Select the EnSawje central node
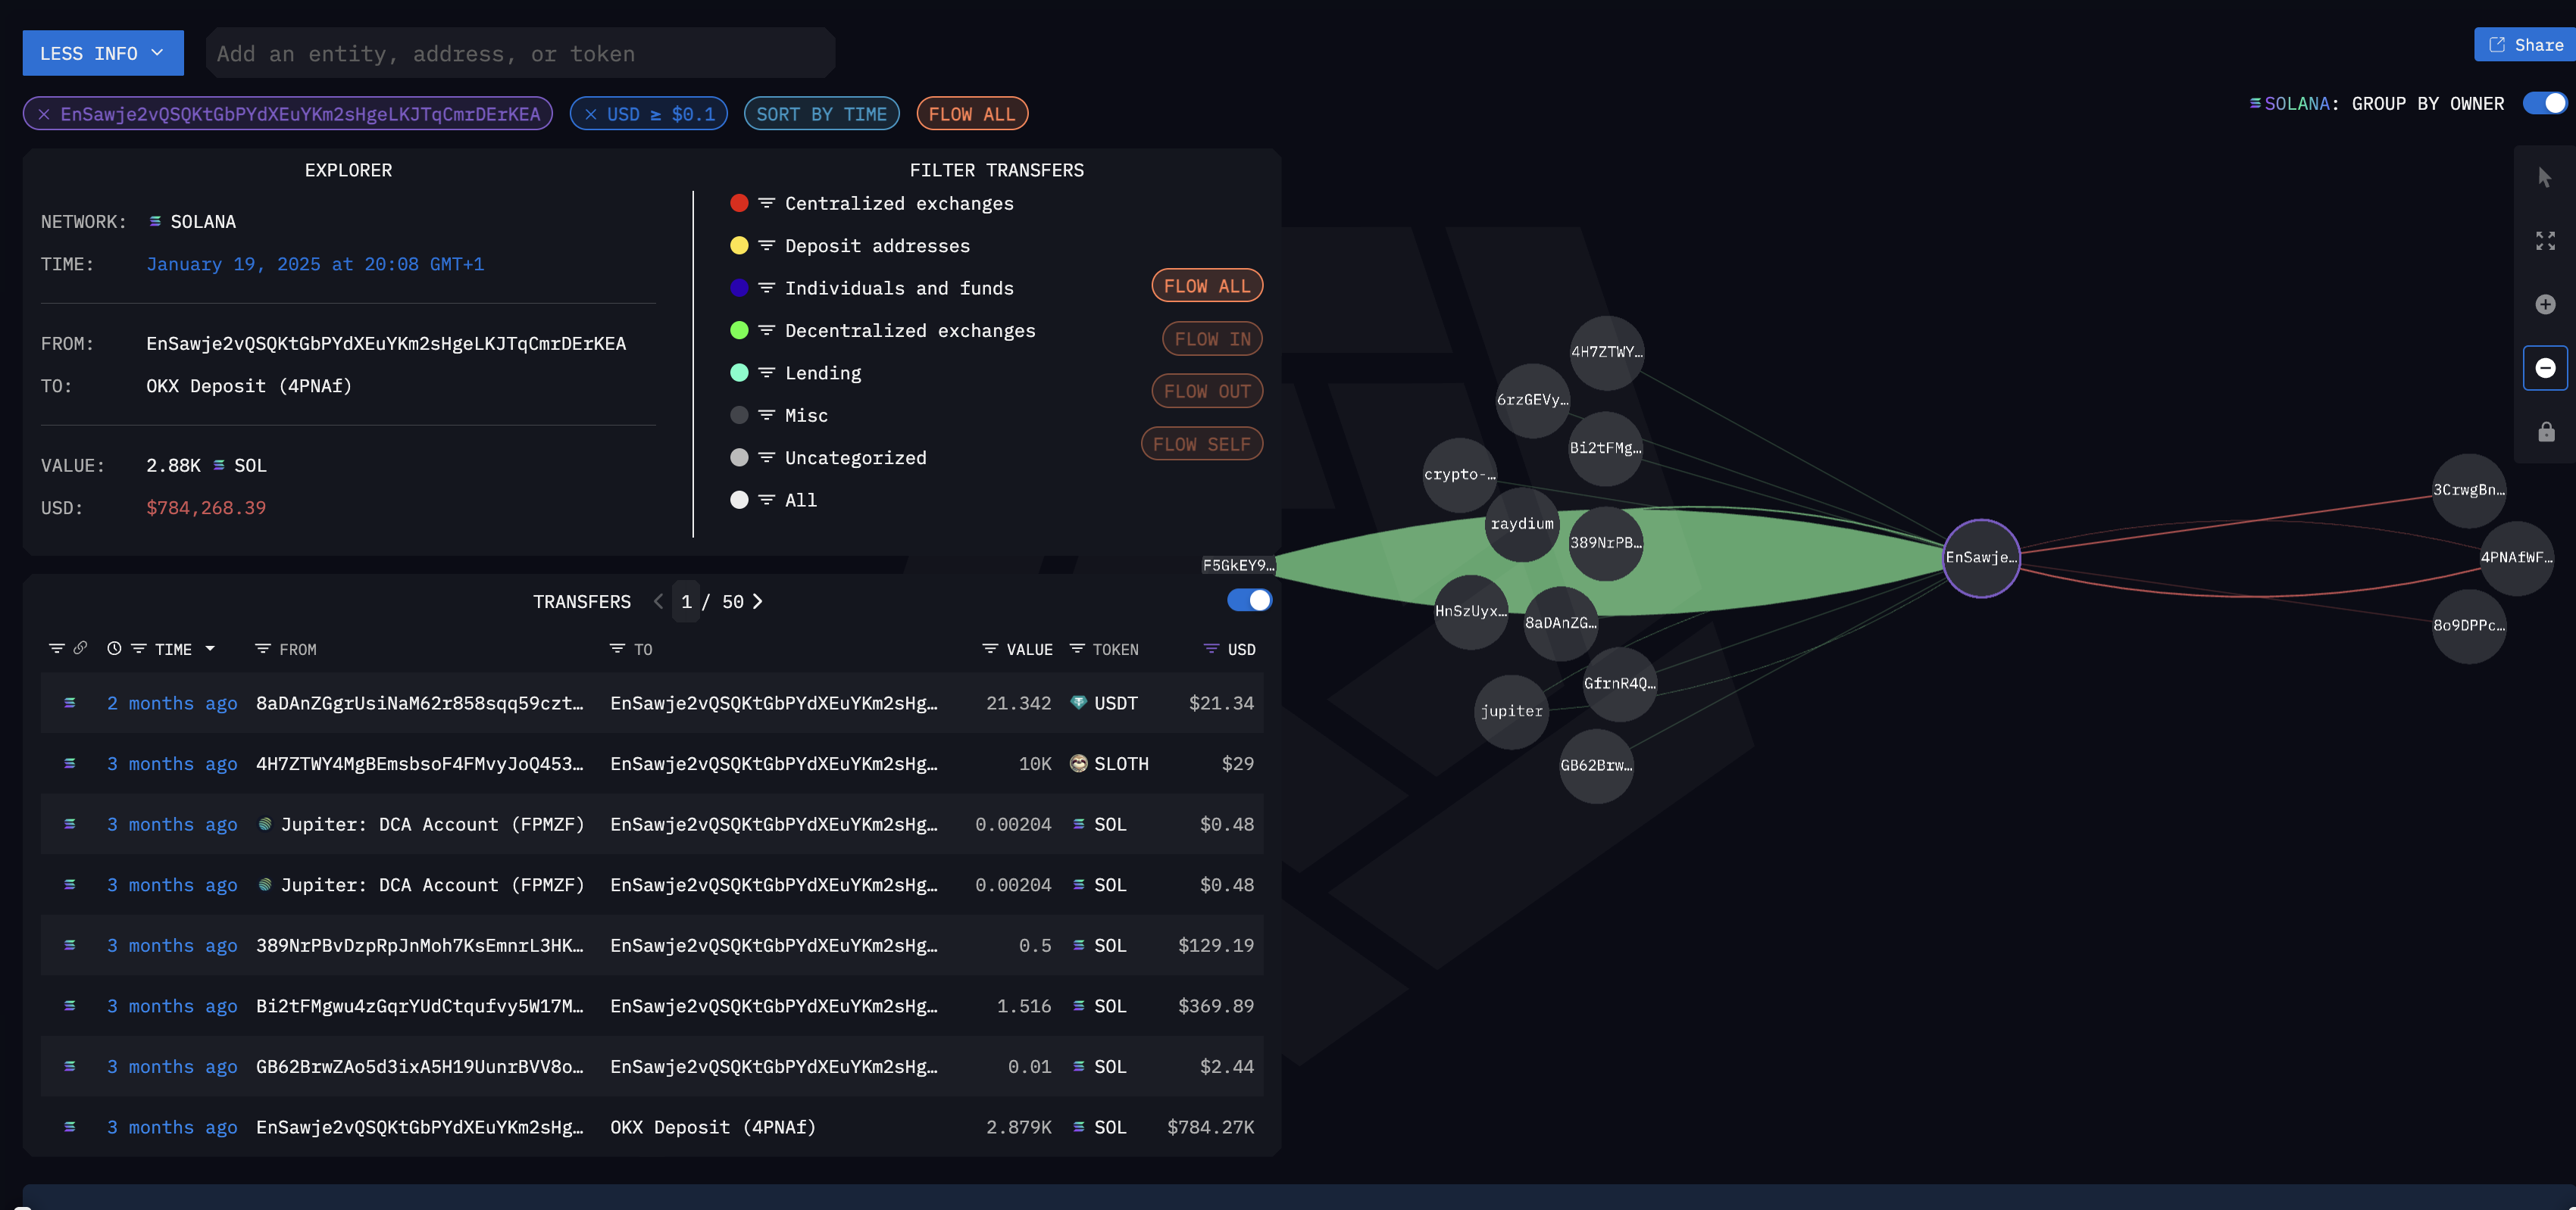2576x1210 pixels. click(x=1981, y=557)
